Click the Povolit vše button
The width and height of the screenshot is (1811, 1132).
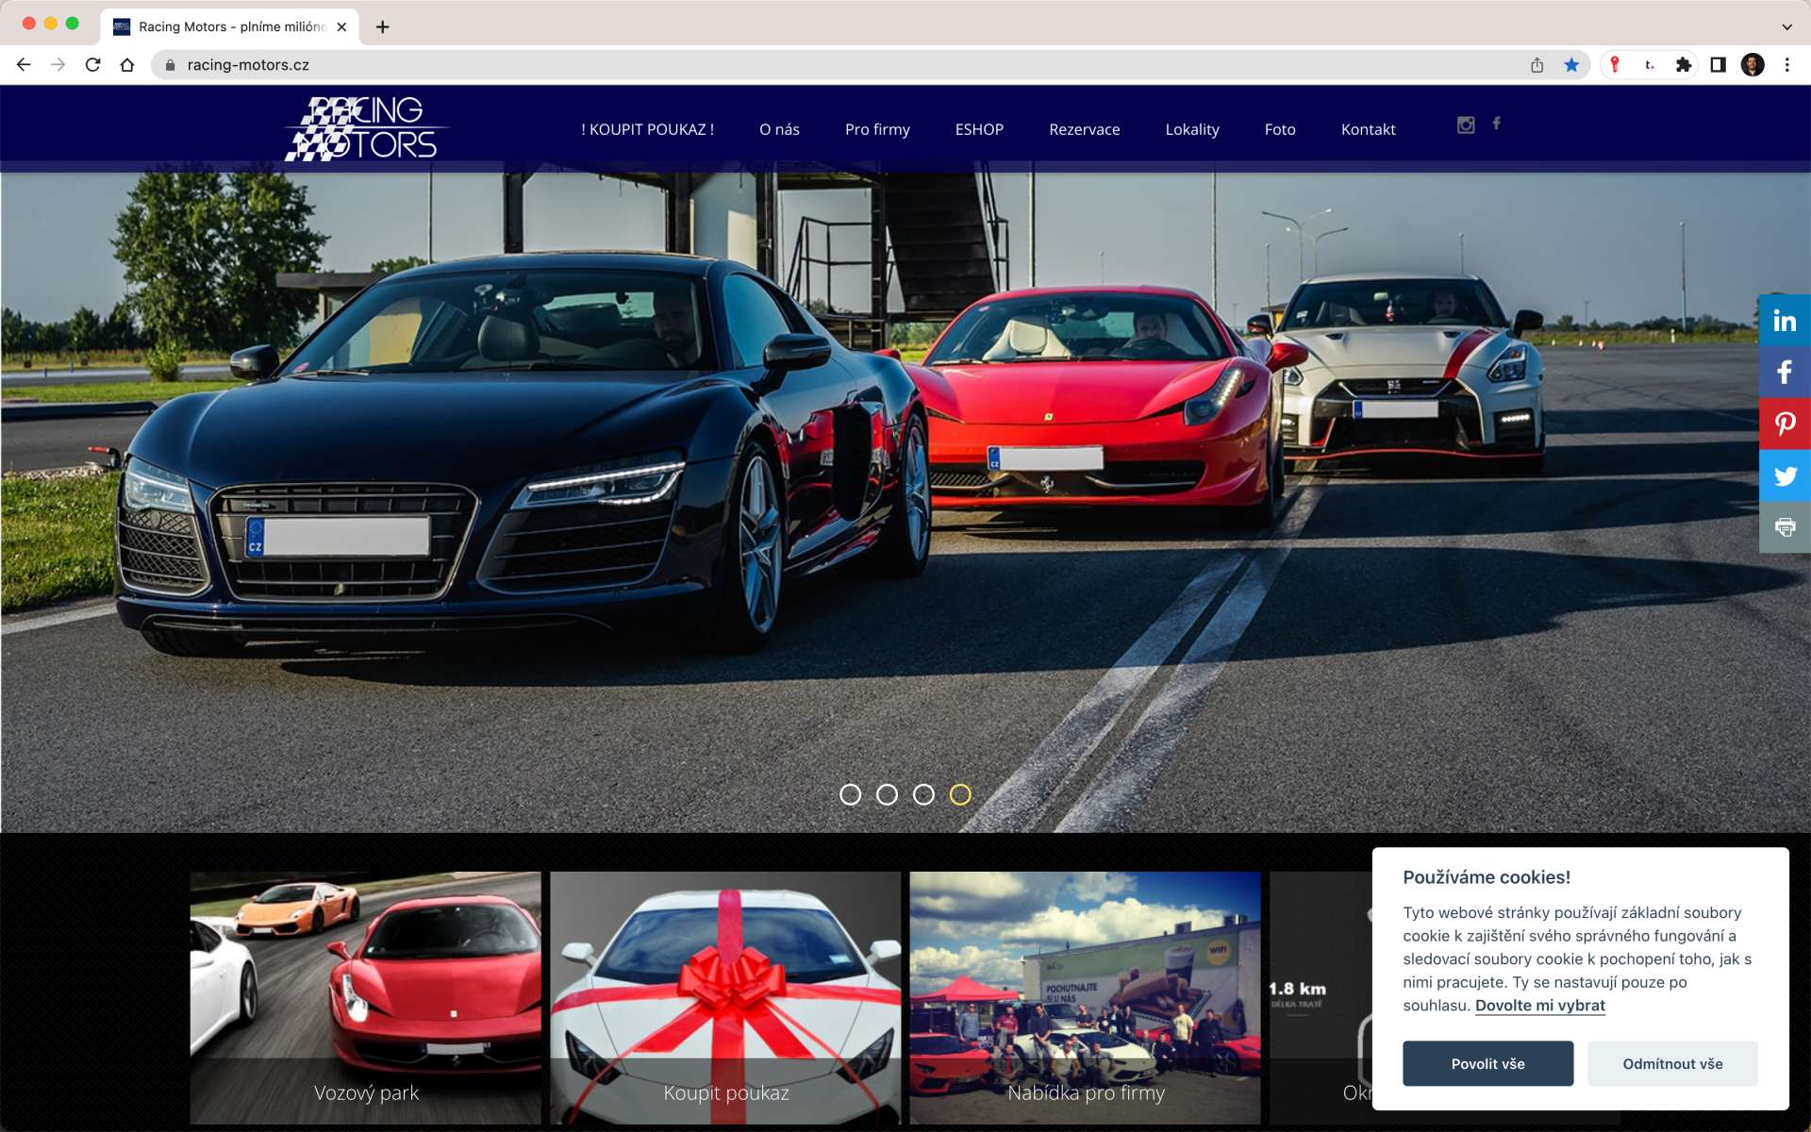pyautogui.click(x=1487, y=1063)
